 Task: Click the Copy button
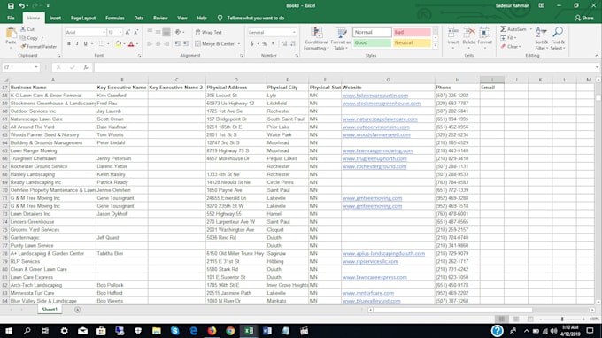29,38
